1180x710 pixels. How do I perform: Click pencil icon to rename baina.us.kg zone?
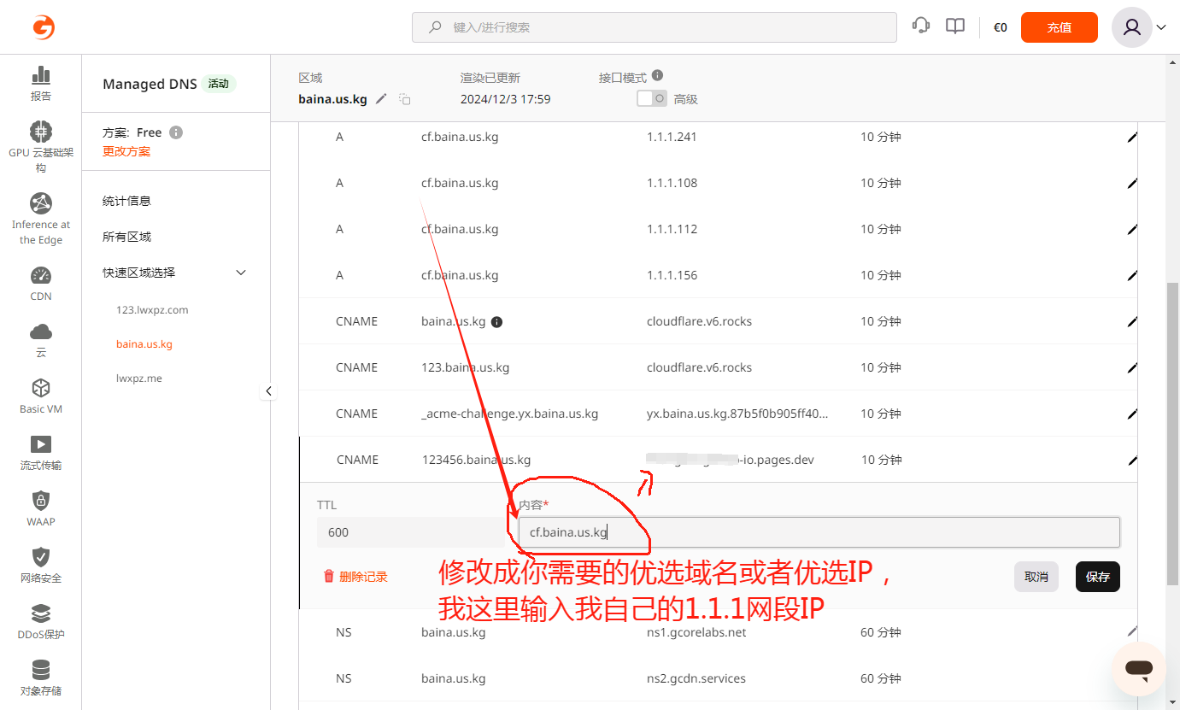click(381, 99)
